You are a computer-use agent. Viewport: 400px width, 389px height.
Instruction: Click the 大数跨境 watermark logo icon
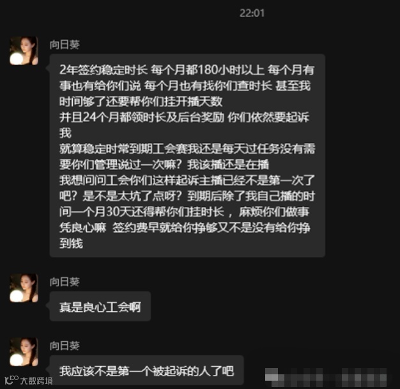(x=12, y=380)
